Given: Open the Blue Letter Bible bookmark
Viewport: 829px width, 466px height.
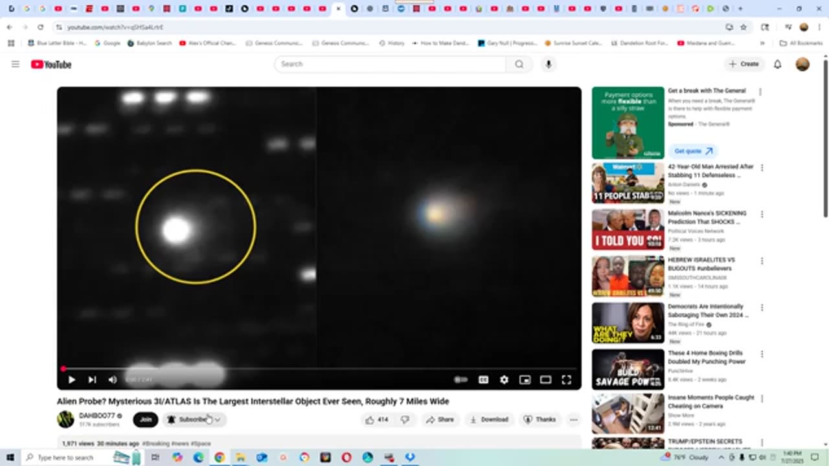Looking at the screenshot, I should (57, 43).
